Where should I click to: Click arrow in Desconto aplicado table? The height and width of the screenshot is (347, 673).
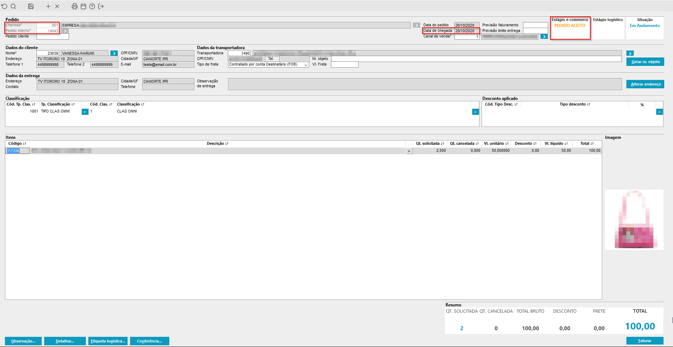pyautogui.click(x=659, y=112)
